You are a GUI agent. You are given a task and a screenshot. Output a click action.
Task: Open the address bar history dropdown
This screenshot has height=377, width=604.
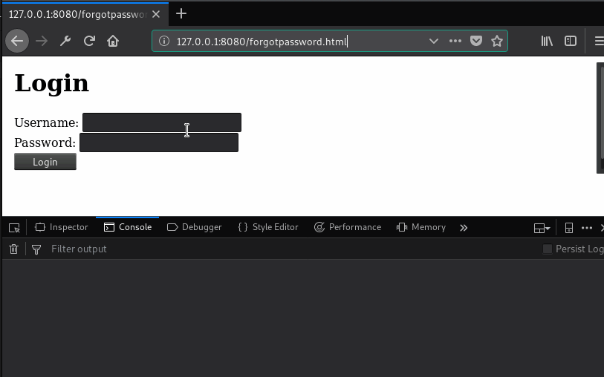[x=434, y=41]
